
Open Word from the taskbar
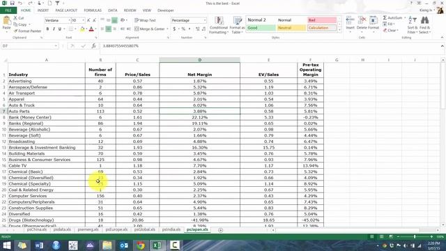(39, 245)
